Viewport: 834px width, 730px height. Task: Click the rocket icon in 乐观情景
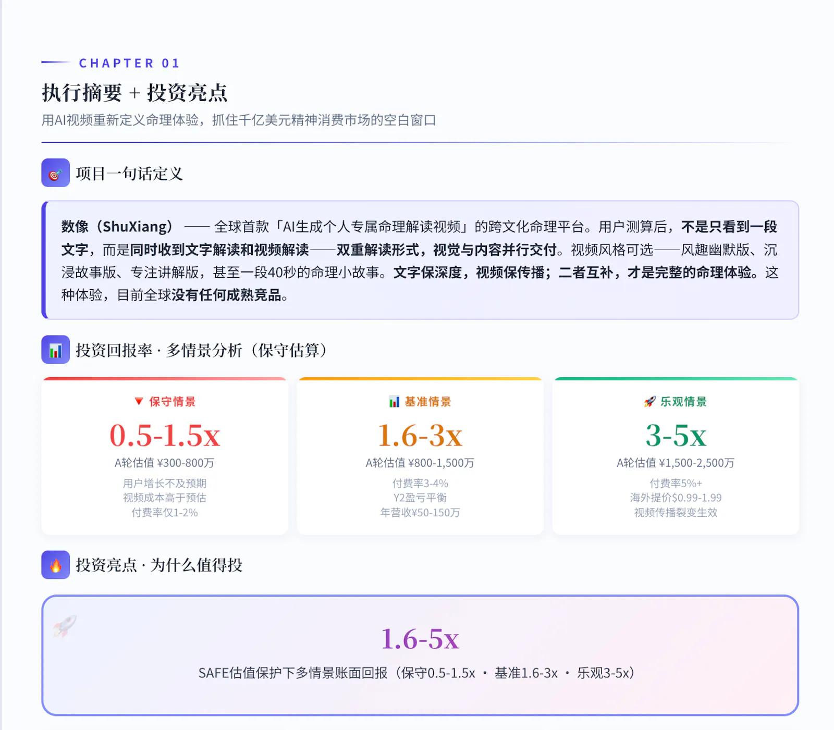coord(650,401)
